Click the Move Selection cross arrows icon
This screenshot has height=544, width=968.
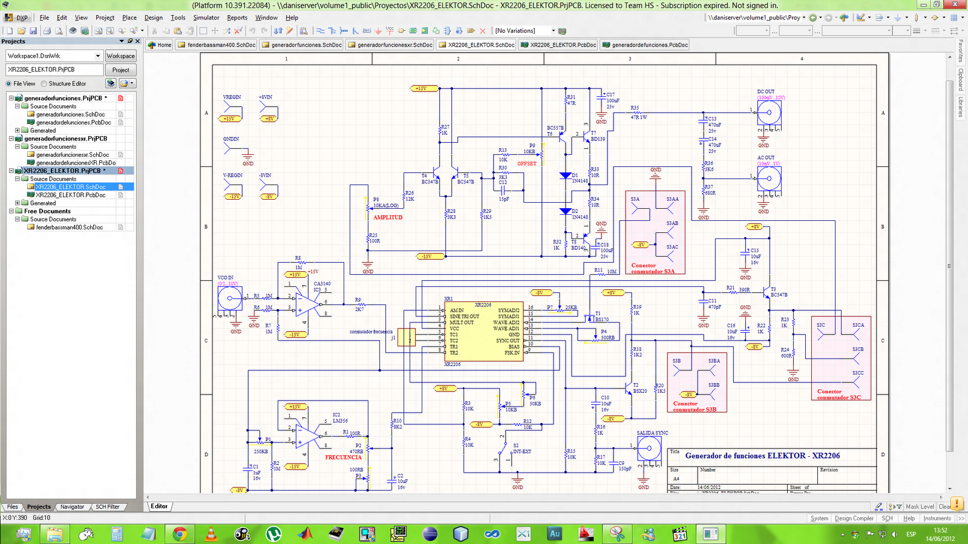coord(215,31)
